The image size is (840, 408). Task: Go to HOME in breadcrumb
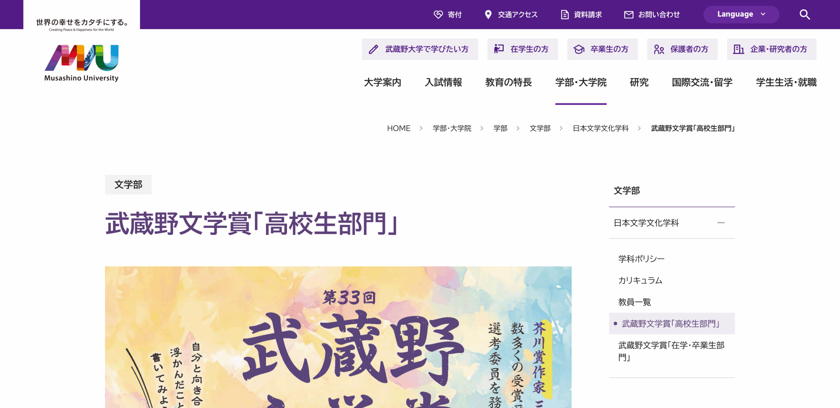[x=399, y=128]
